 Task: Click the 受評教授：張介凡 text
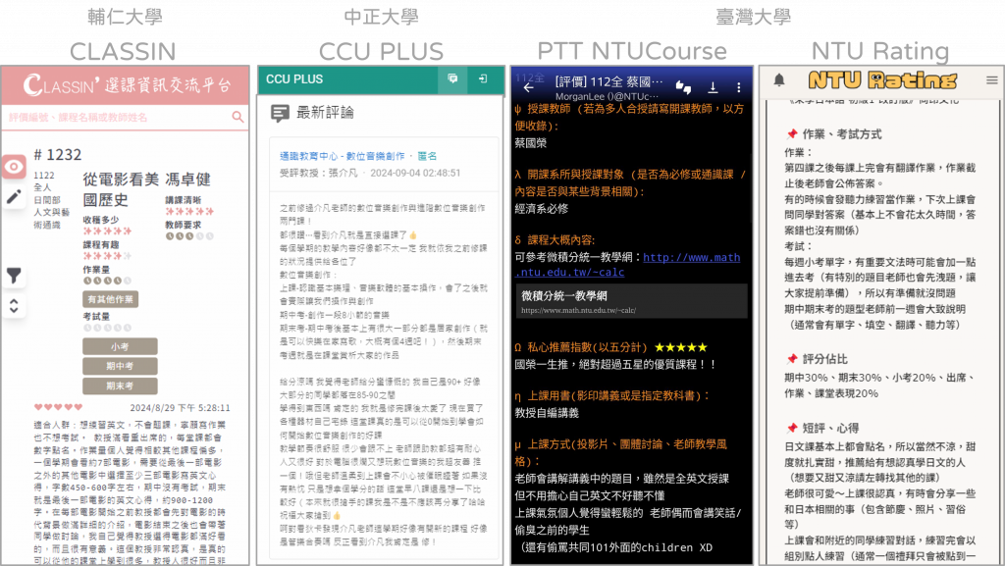[319, 173]
